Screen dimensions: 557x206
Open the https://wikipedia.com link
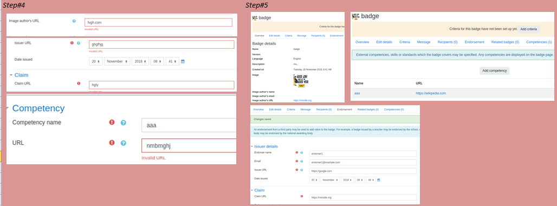[x=431, y=93]
